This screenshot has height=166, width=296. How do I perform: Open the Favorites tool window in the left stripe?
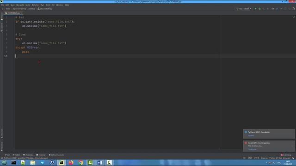click(x=2, y=146)
